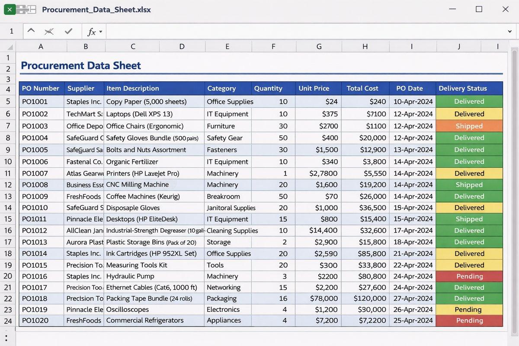This screenshot has height=346, width=519.
Task: Select the column B header
Action: [86, 47]
